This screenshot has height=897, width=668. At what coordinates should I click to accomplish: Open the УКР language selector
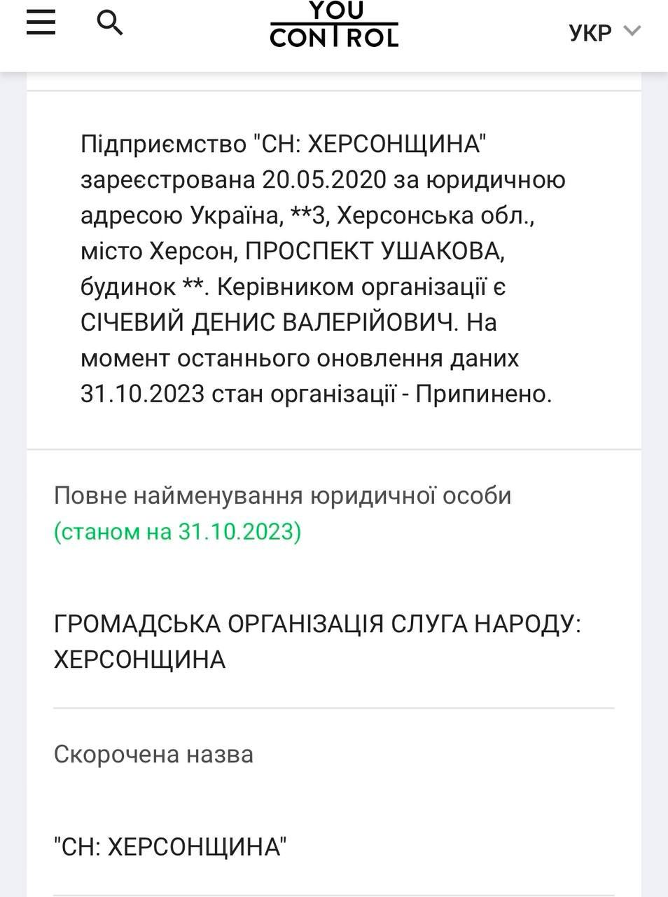click(590, 32)
